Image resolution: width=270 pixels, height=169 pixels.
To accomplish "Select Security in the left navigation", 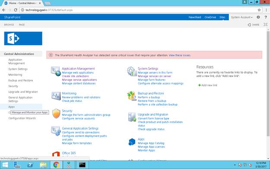I will coord(13,86).
